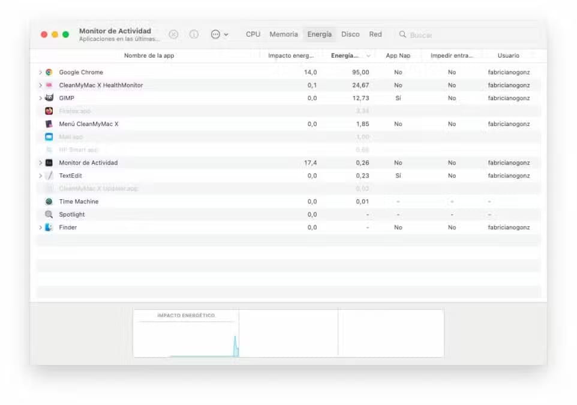This screenshot has width=577, height=405.
Task: Click the red close window button
Action: click(44, 34)
